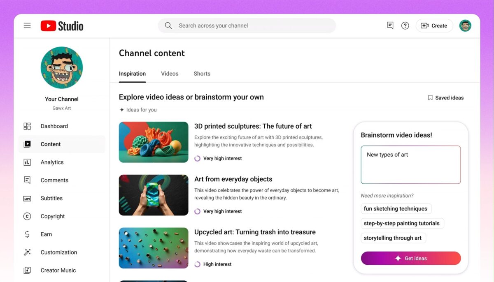Click the Customization magic wand icon
Image resolution: width=494 pixels, height=282 pixels.
(27, 252)
